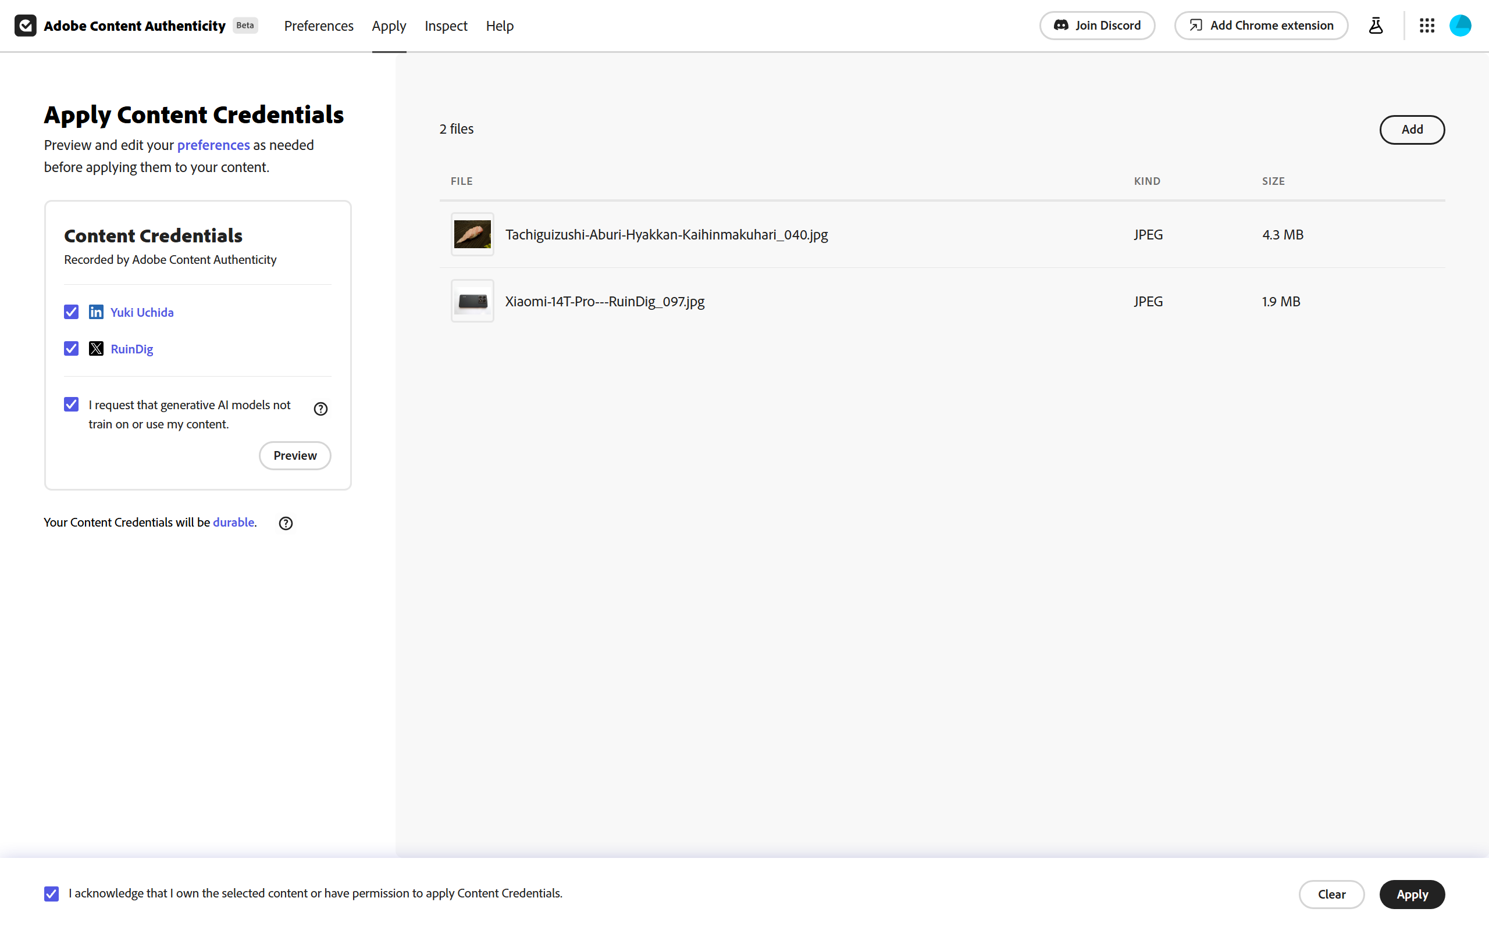
Task: Click the Adobe Content Authenticity logo icon
Action: pos(25,26)
